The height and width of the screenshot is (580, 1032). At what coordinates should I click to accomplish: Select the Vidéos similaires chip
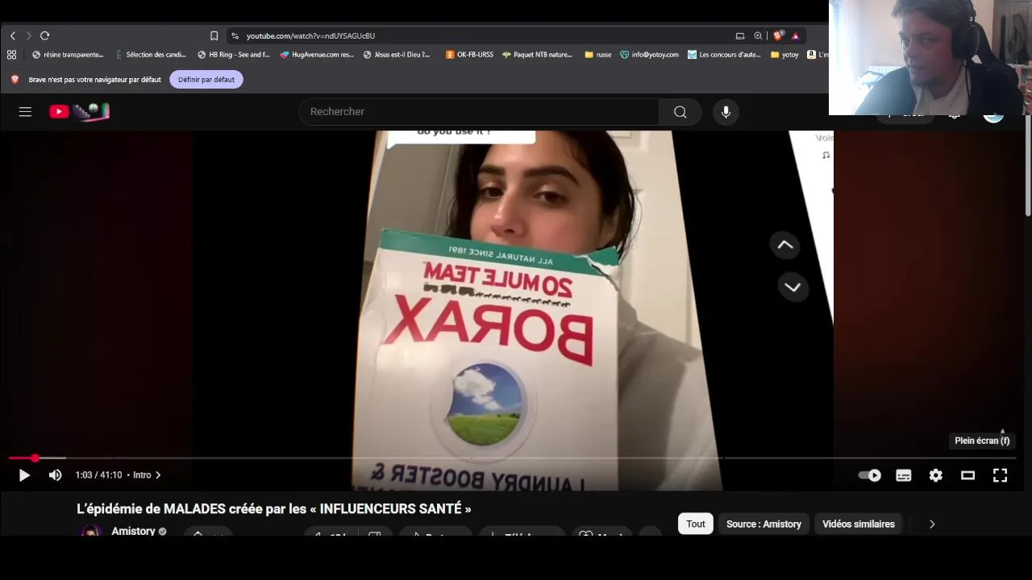[859, 524]
